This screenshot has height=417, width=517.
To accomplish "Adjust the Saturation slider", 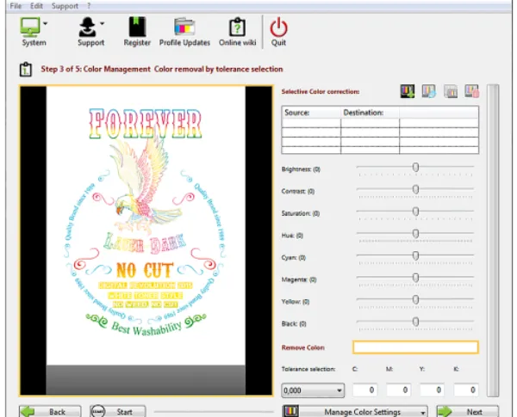I will point(415,212).
